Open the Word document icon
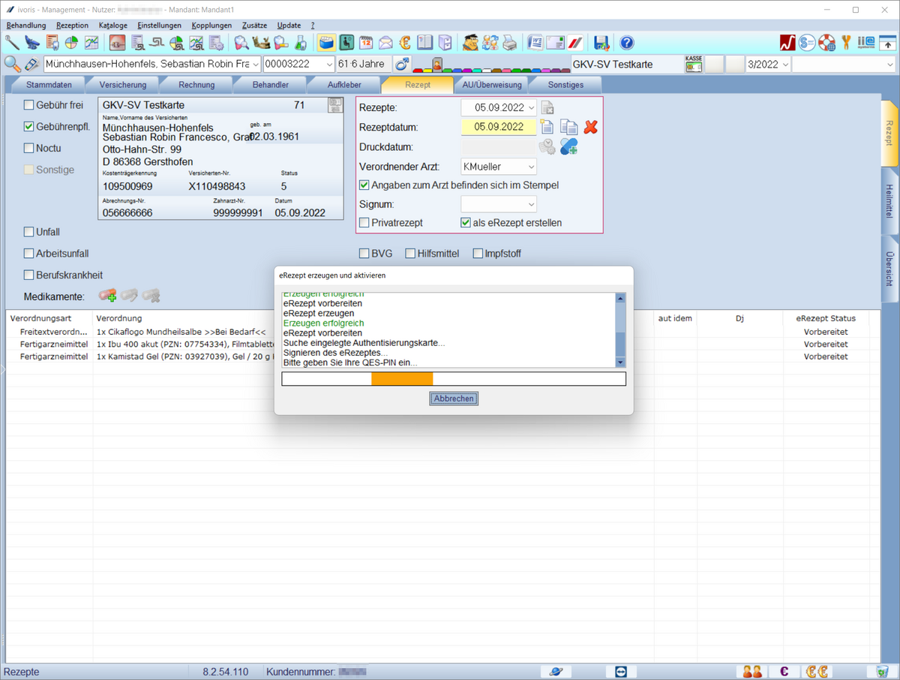The image size is (900, 680). pos(535,43)
